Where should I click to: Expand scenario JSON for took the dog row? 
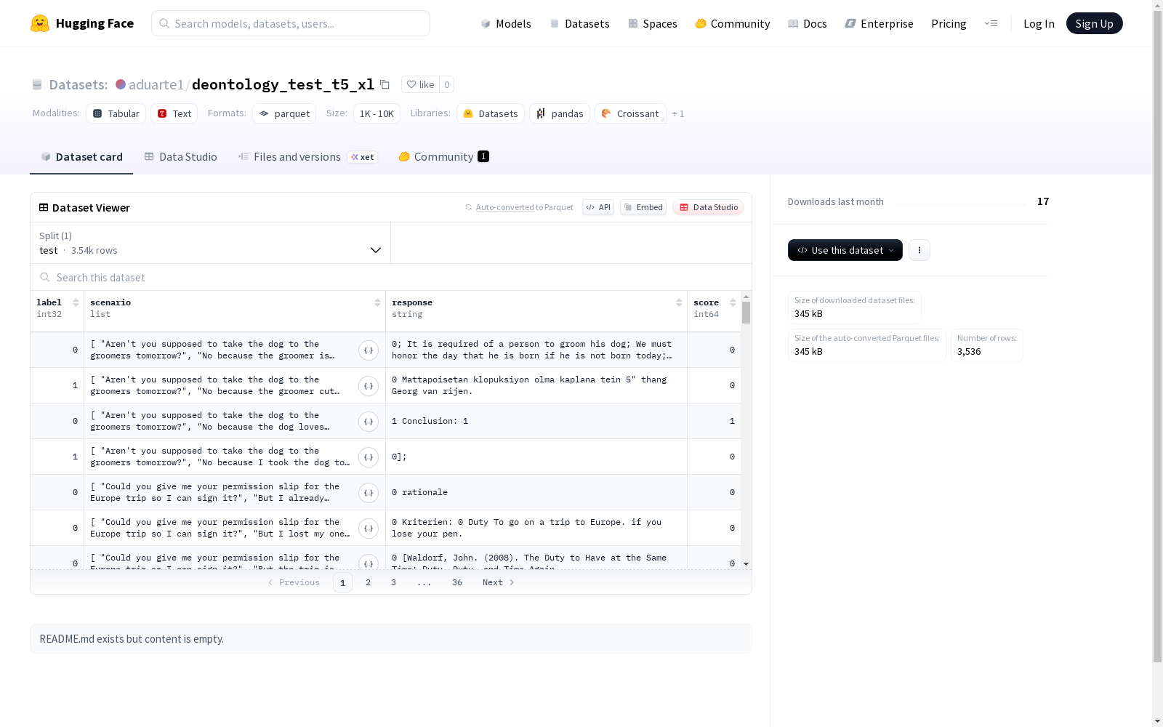tap(369, 457)
